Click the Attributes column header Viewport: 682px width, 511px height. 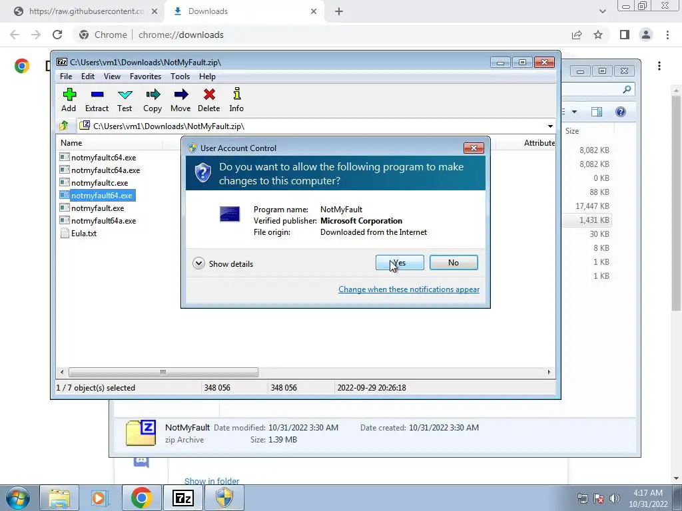tap(539, 142)
